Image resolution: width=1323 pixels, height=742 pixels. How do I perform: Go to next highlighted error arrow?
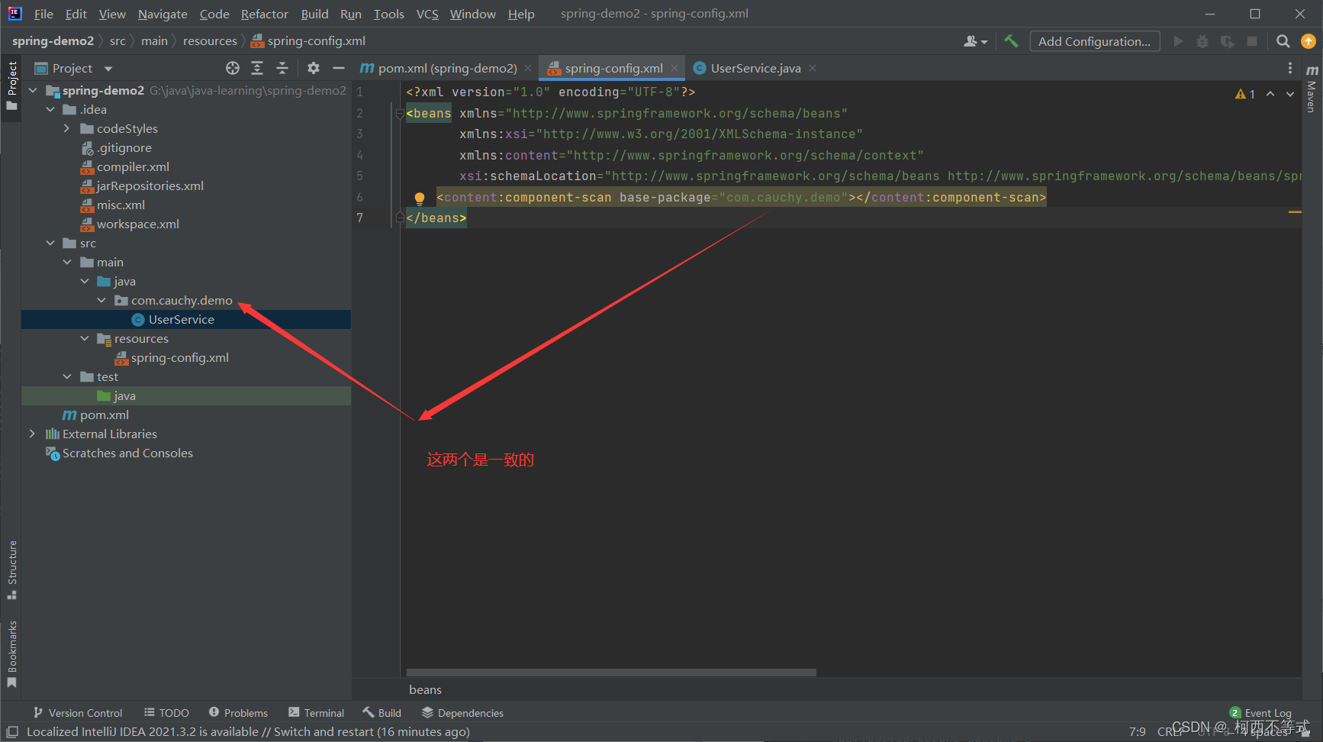pos(1290,94)
